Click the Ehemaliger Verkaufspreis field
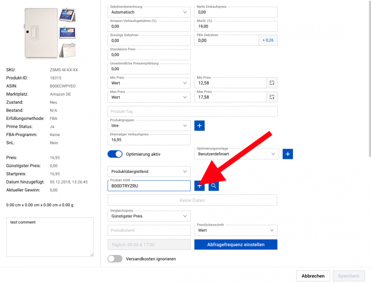The height and width of the screenshot is (284, 371). (149, 140)
